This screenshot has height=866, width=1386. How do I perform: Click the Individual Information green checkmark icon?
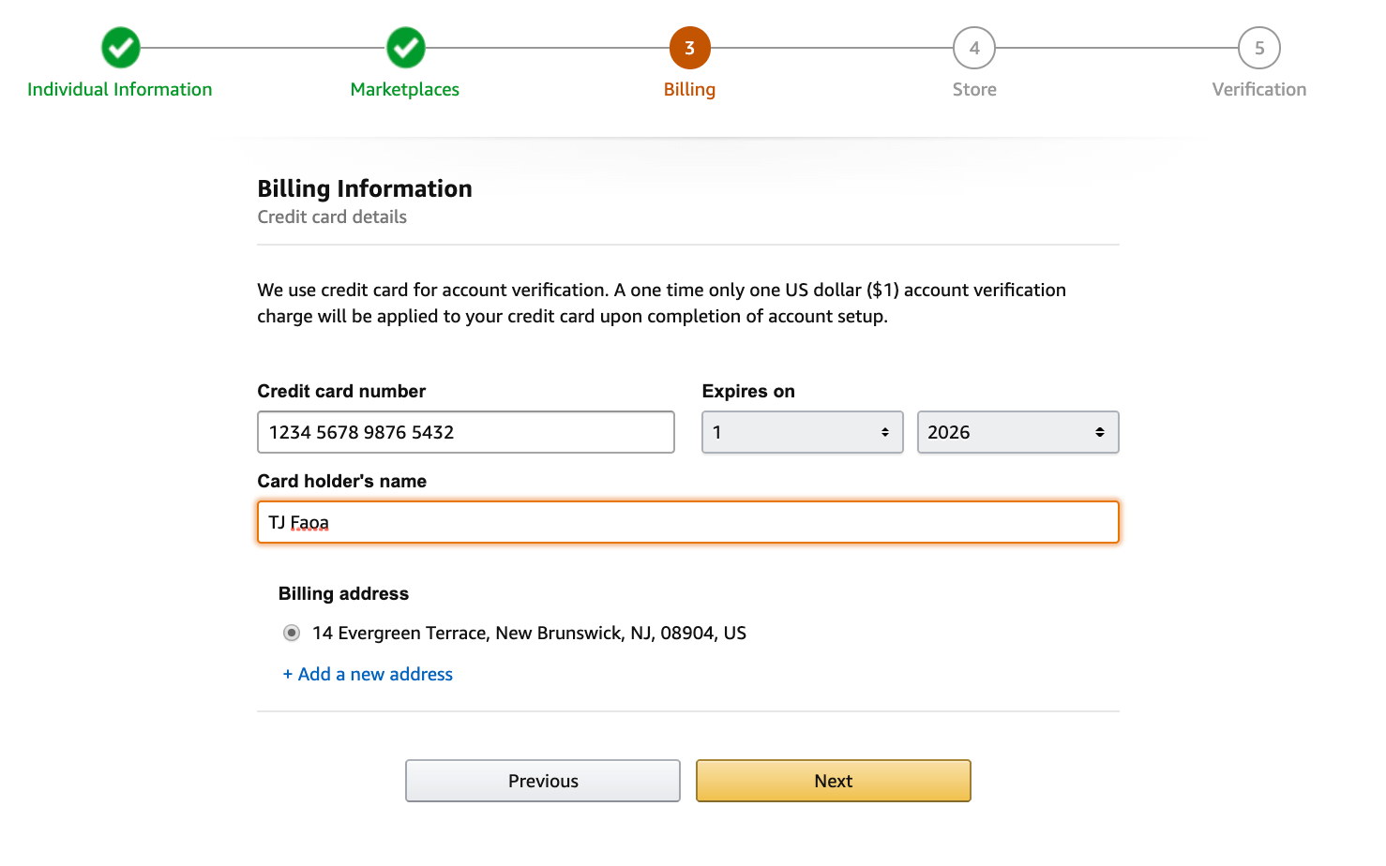(x=121, y=48)
